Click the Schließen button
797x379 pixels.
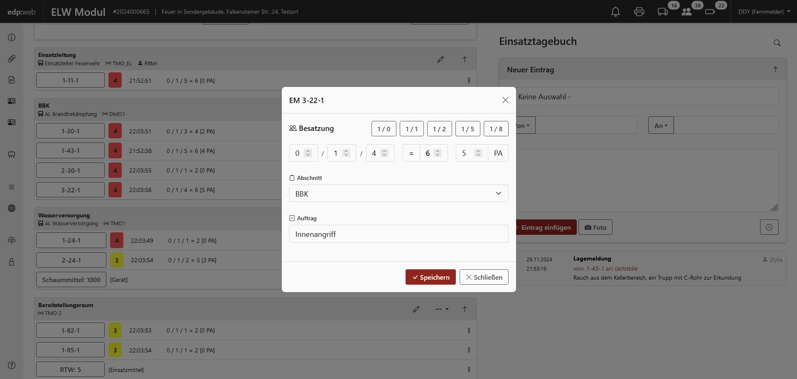coord(484,277)
